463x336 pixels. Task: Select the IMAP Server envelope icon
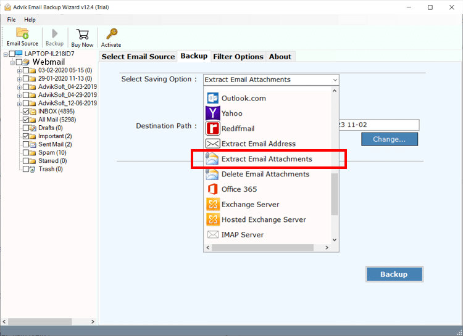(213, 234)
